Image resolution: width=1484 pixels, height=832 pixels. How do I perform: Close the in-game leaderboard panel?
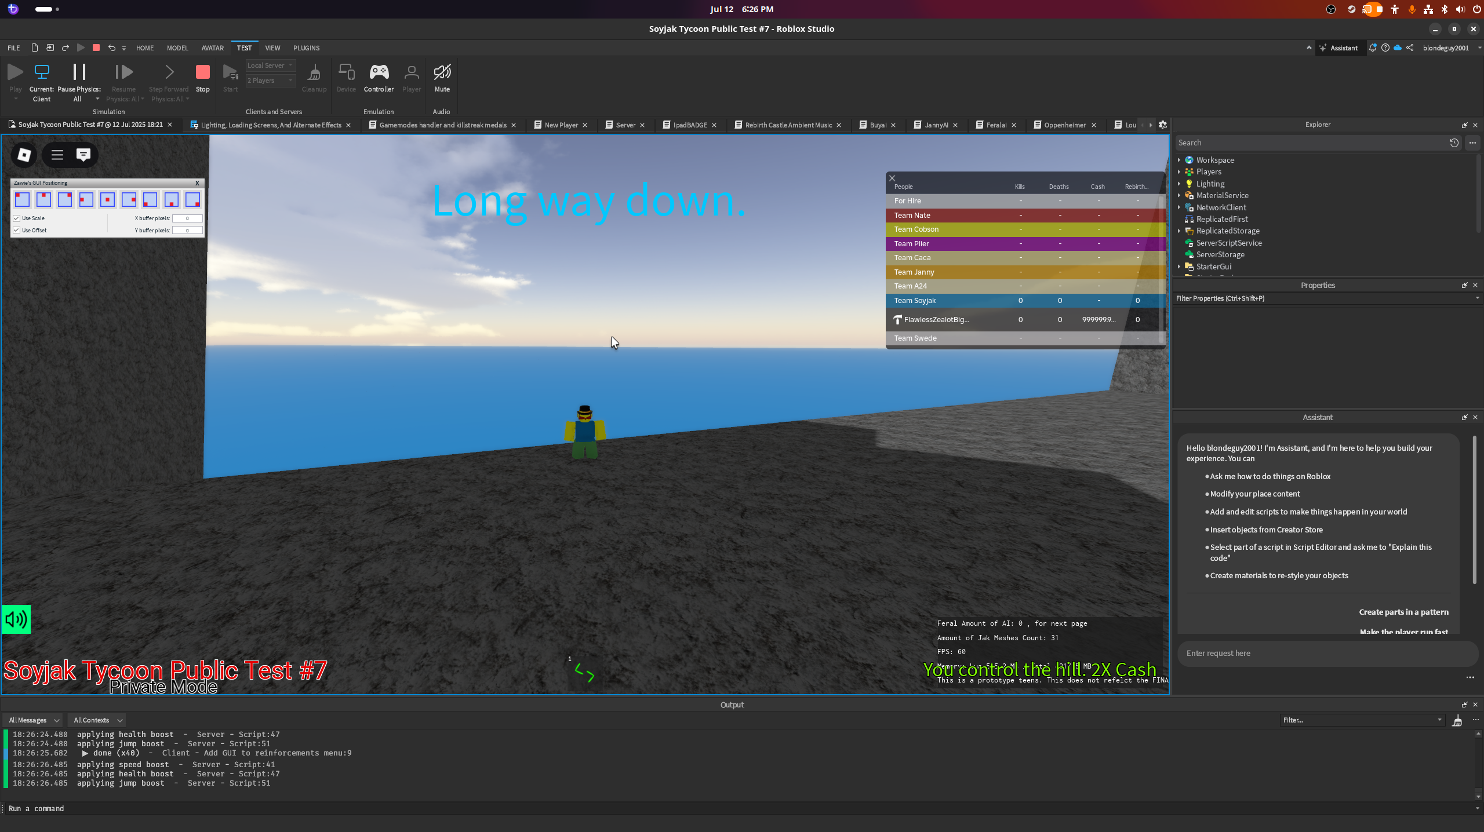click(893, 178)
